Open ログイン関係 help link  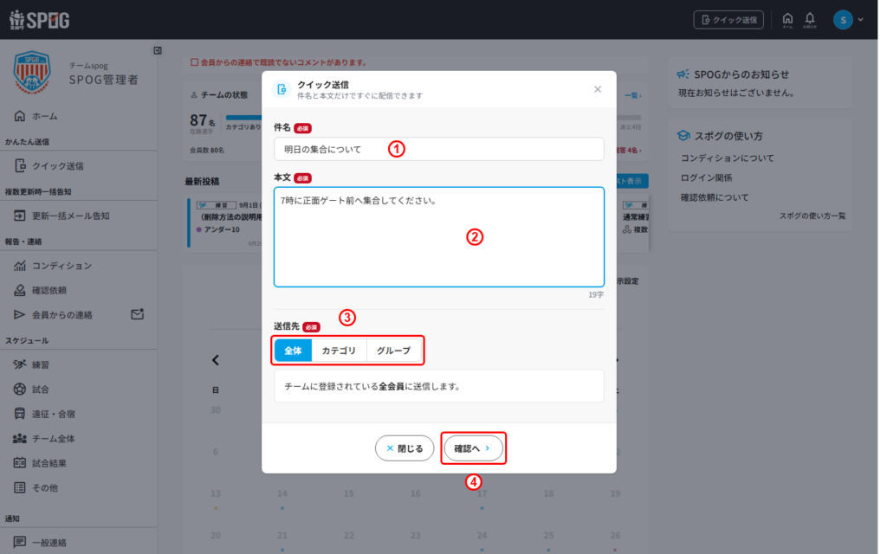706,177
